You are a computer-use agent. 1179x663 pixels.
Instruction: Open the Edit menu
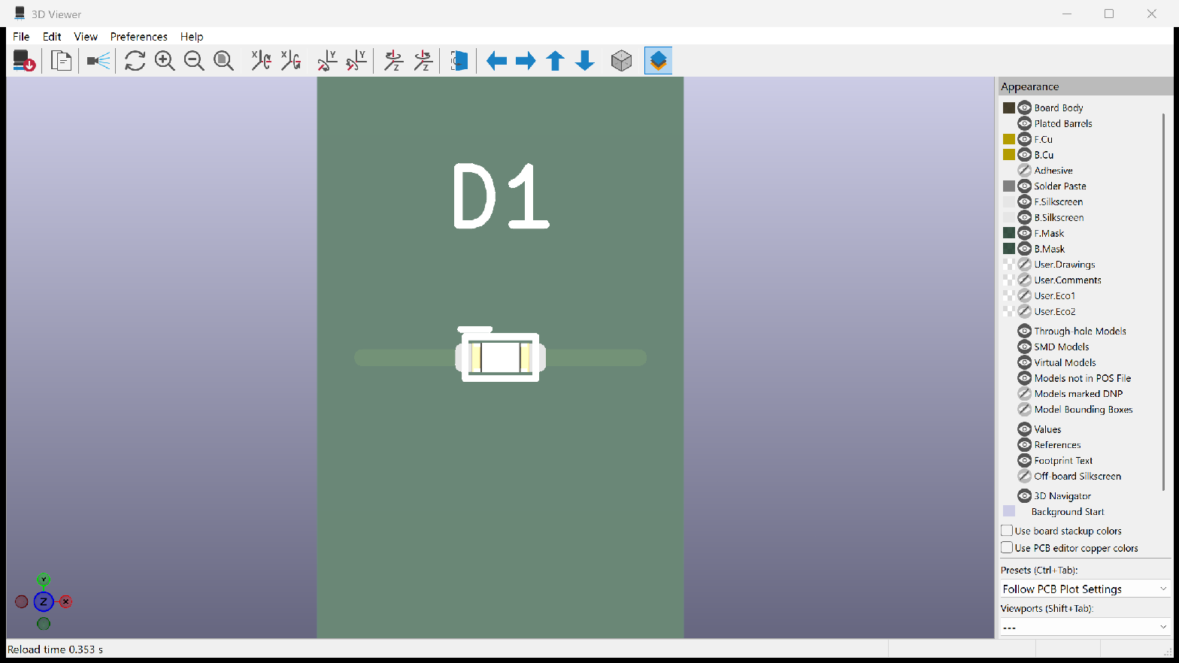pyautogui.click(x=52, y=36)
